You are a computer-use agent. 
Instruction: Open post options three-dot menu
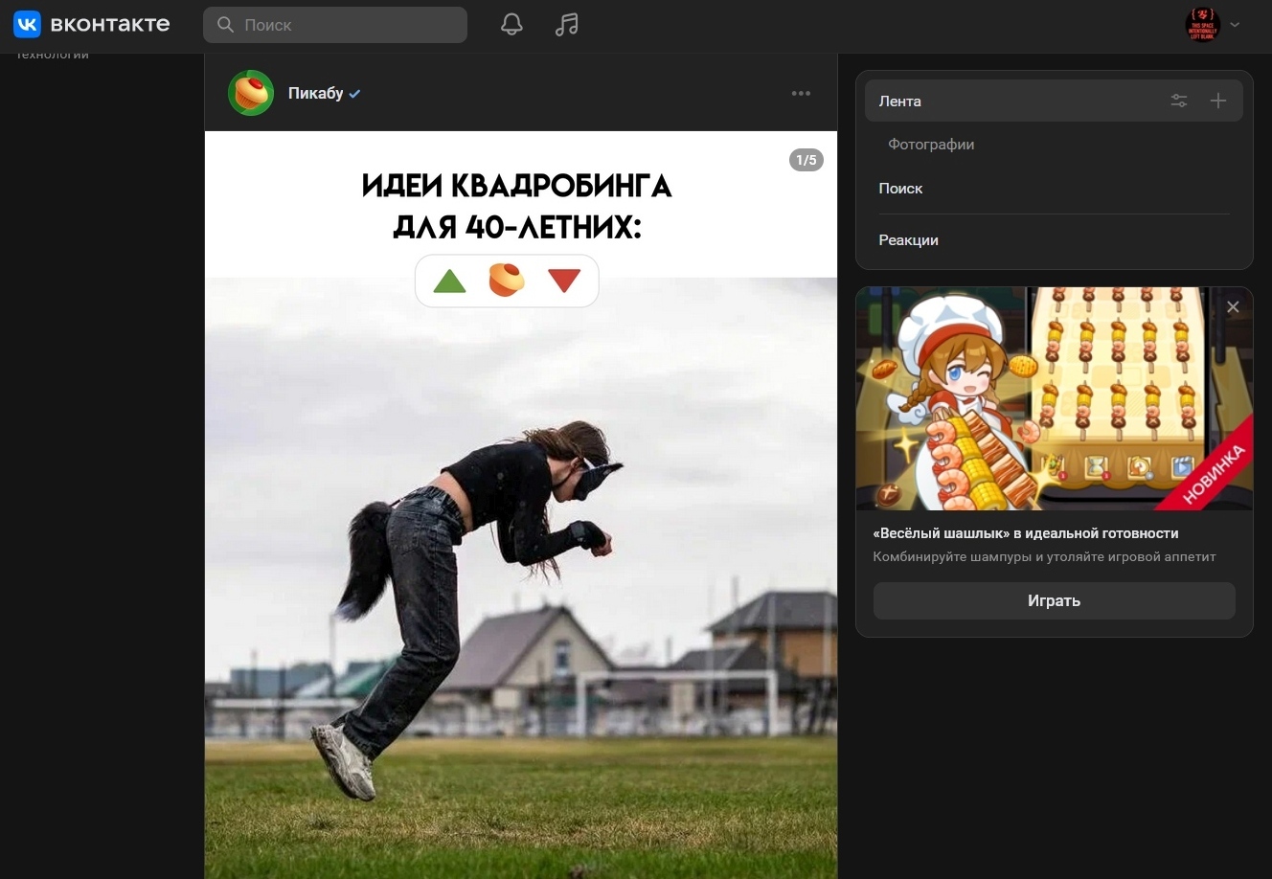pos(801,93)
